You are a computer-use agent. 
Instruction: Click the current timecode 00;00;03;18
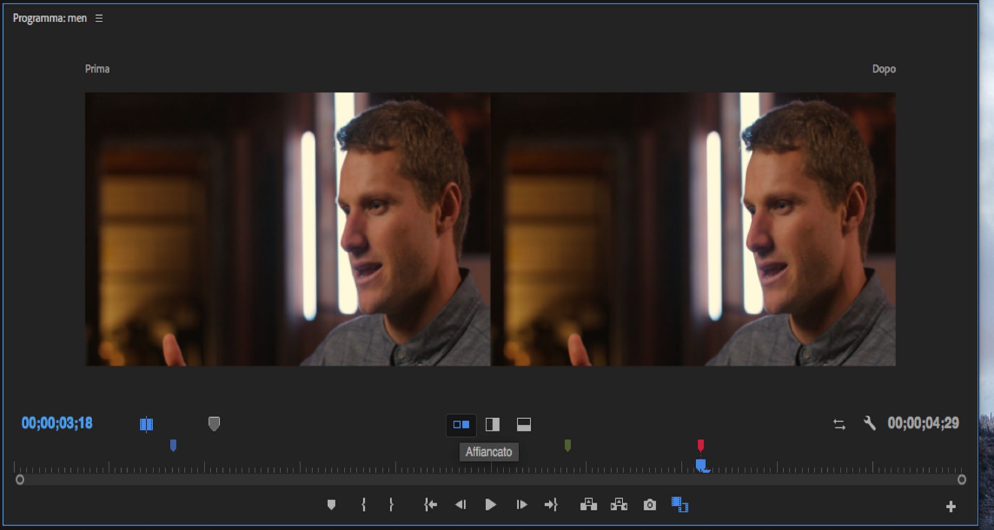57,423
